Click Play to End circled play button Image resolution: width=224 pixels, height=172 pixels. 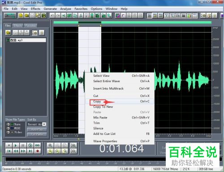[30, 145]
